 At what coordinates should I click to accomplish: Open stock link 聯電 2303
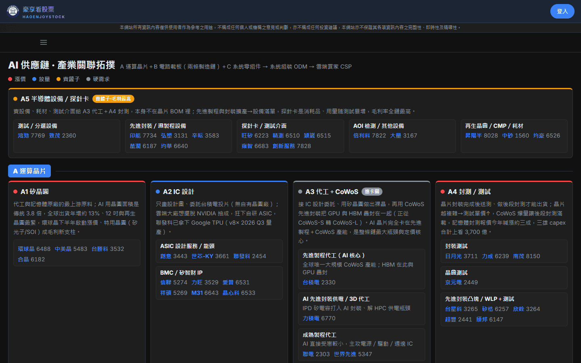click(x=316, y=354)
